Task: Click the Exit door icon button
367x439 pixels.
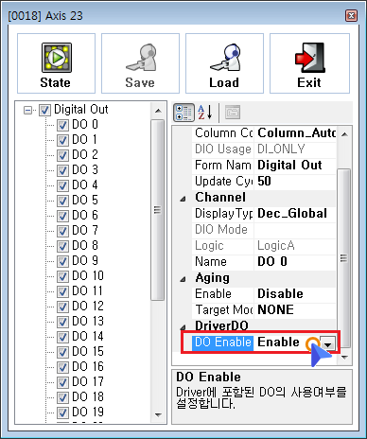Action: (309, 63)
